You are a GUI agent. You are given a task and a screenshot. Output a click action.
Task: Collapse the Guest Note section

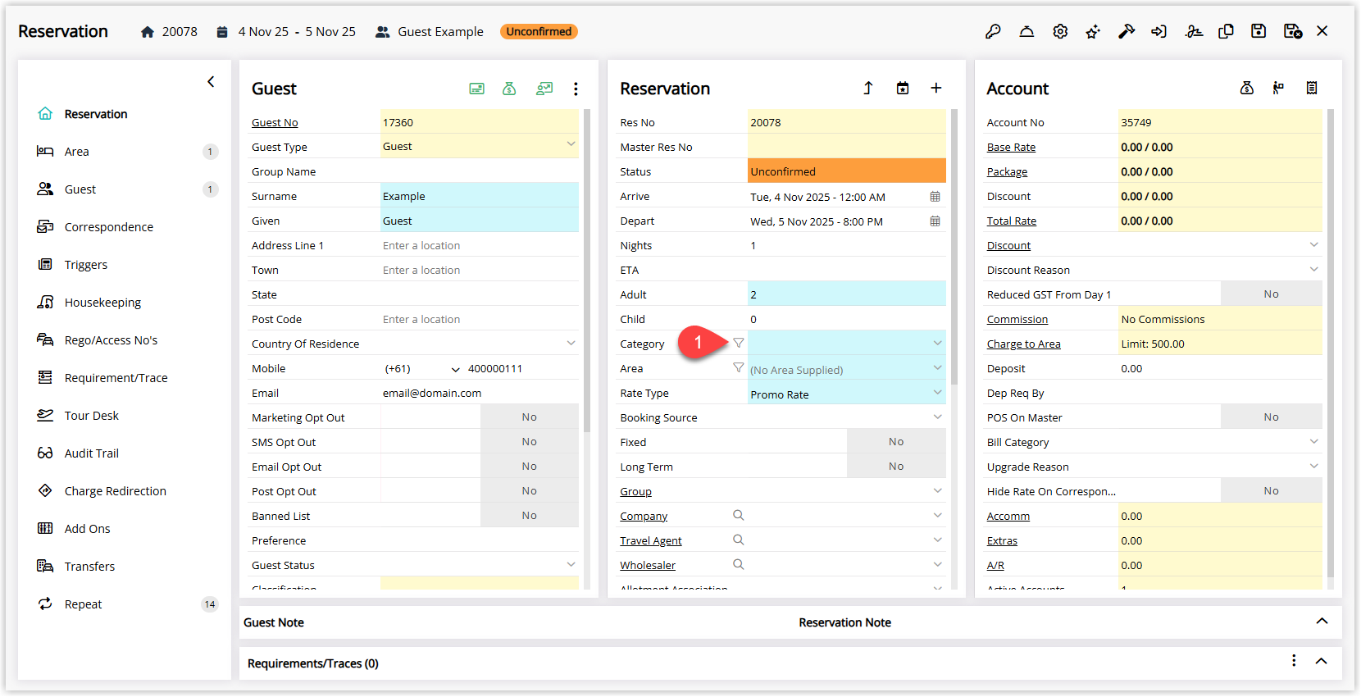[1322, 621]
